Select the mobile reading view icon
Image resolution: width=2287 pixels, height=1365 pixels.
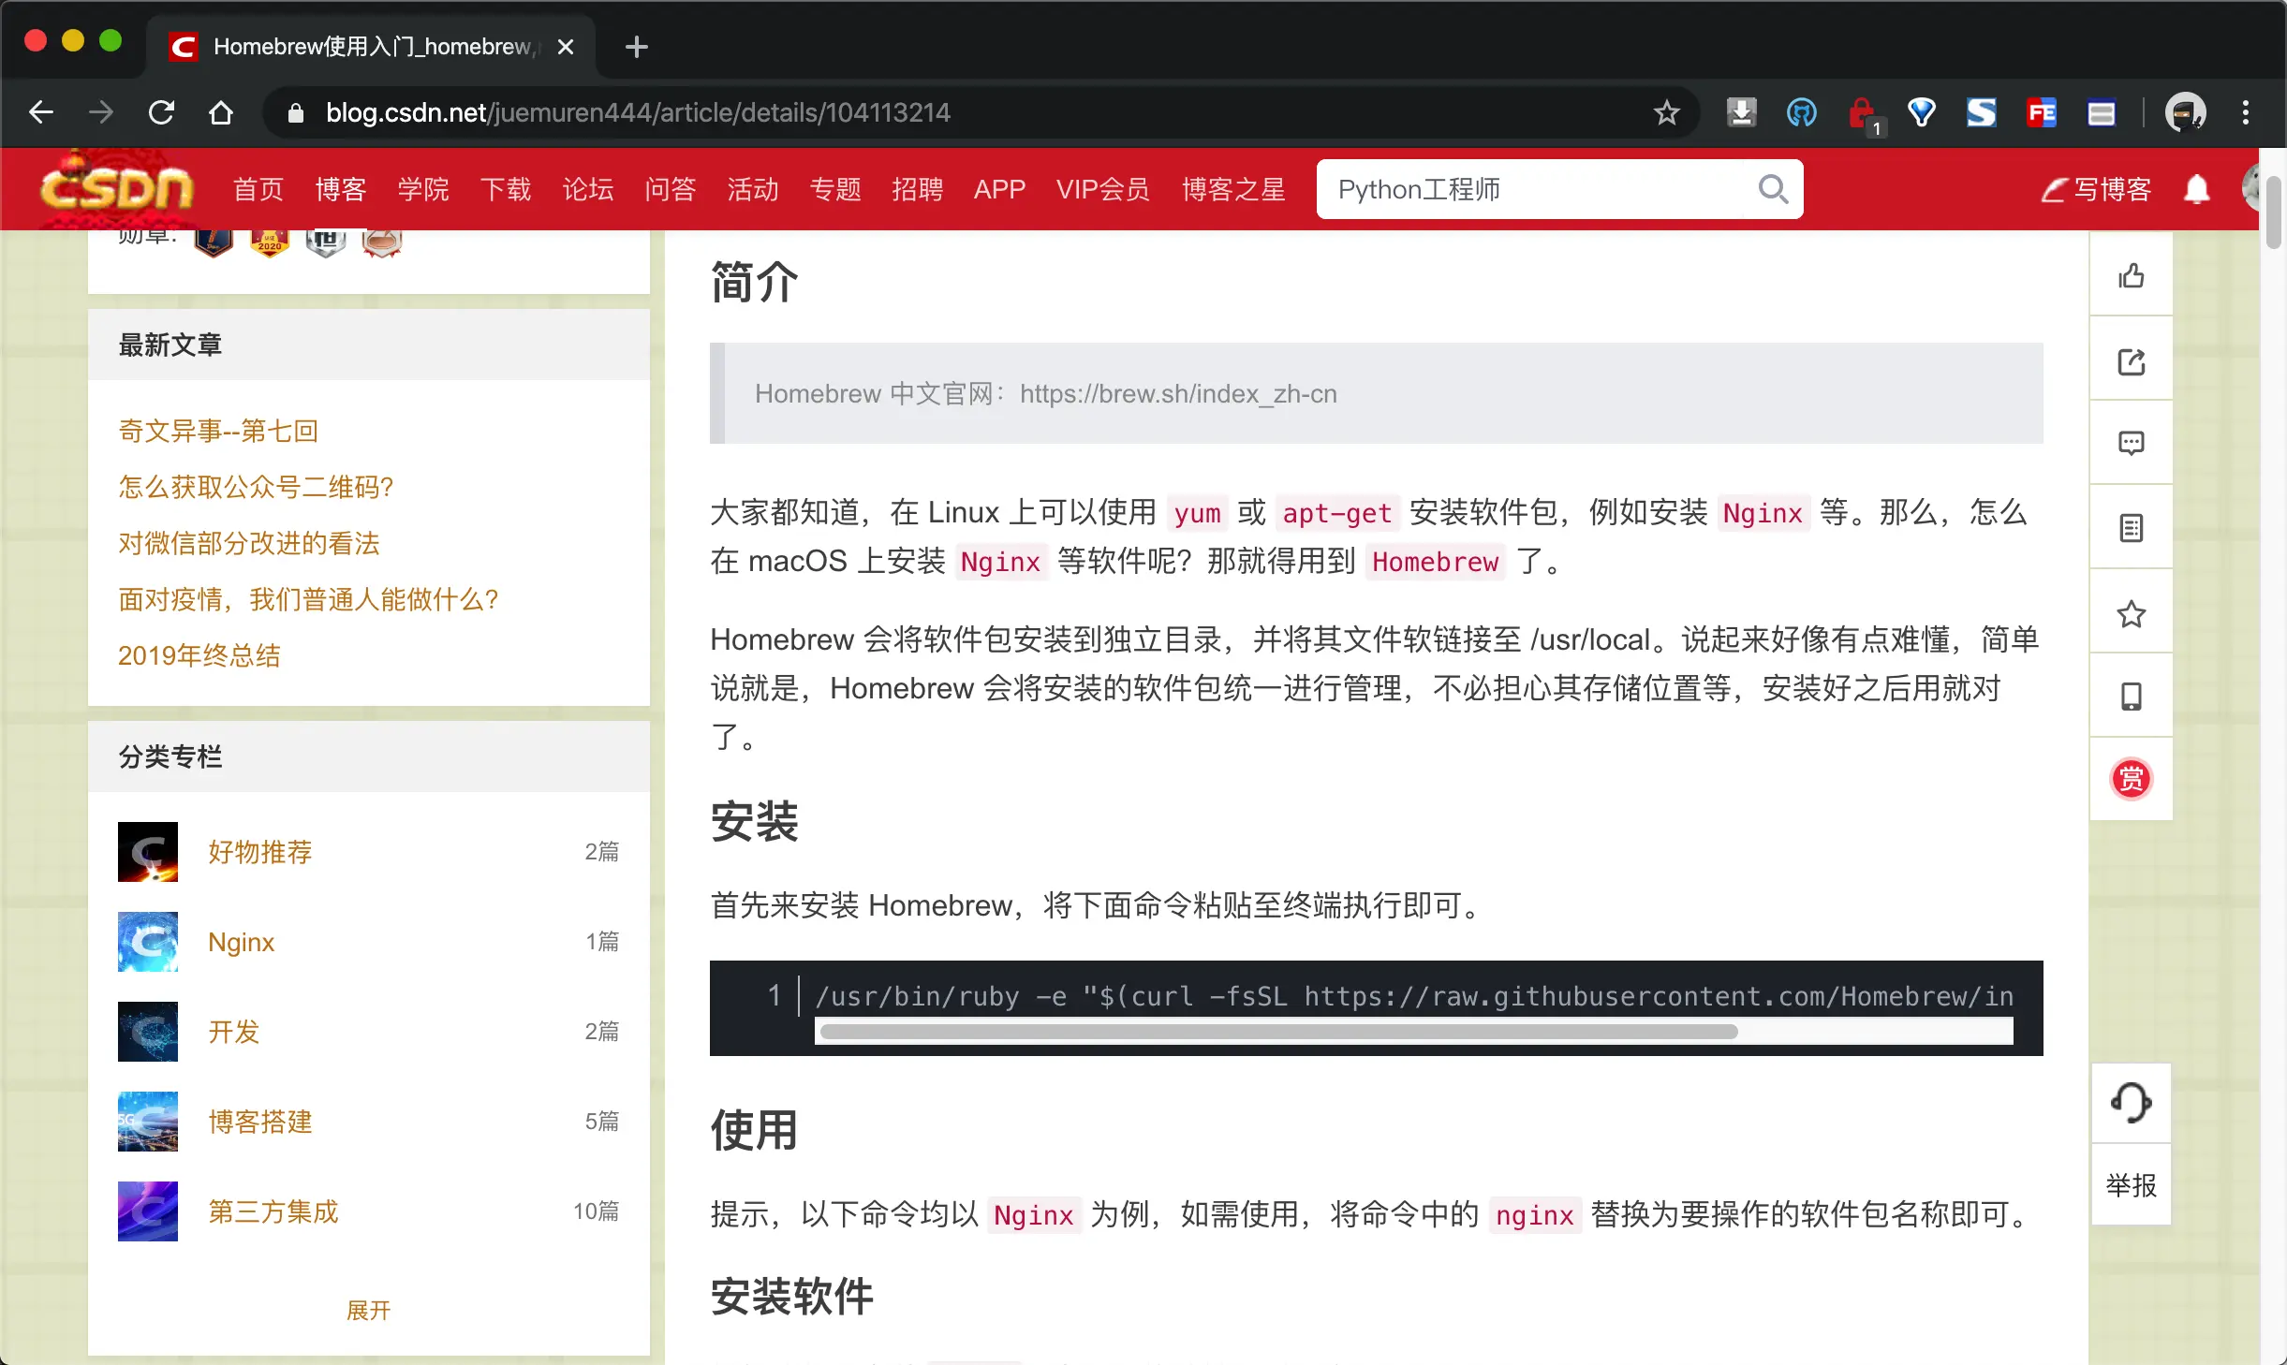coord(2131,696)
